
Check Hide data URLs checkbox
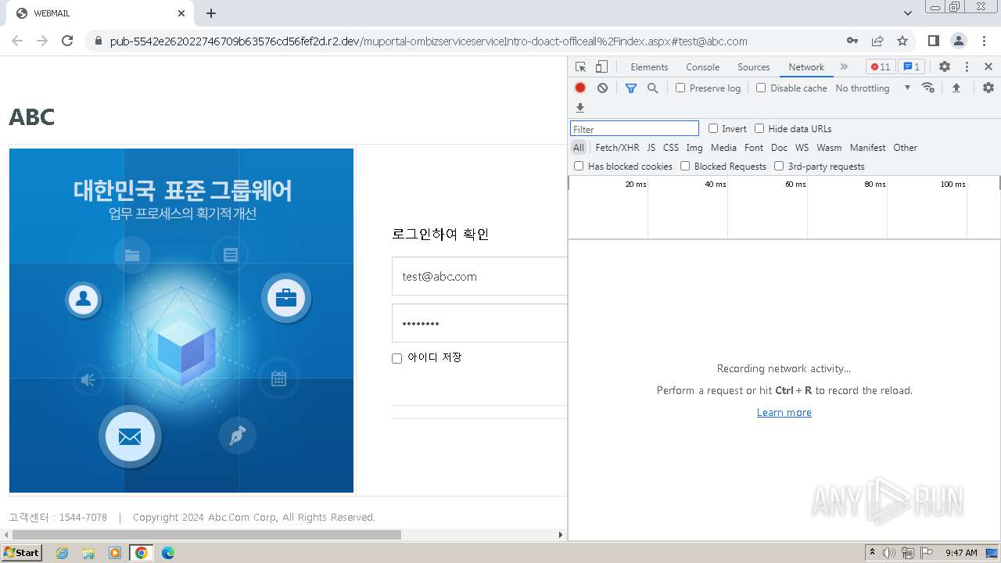point(759,128)
